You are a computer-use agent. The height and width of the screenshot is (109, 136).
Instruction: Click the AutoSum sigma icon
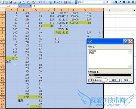[x=55, y=2]
